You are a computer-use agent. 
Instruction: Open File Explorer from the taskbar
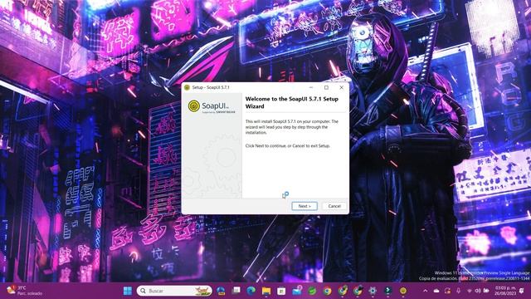point(266,291)
